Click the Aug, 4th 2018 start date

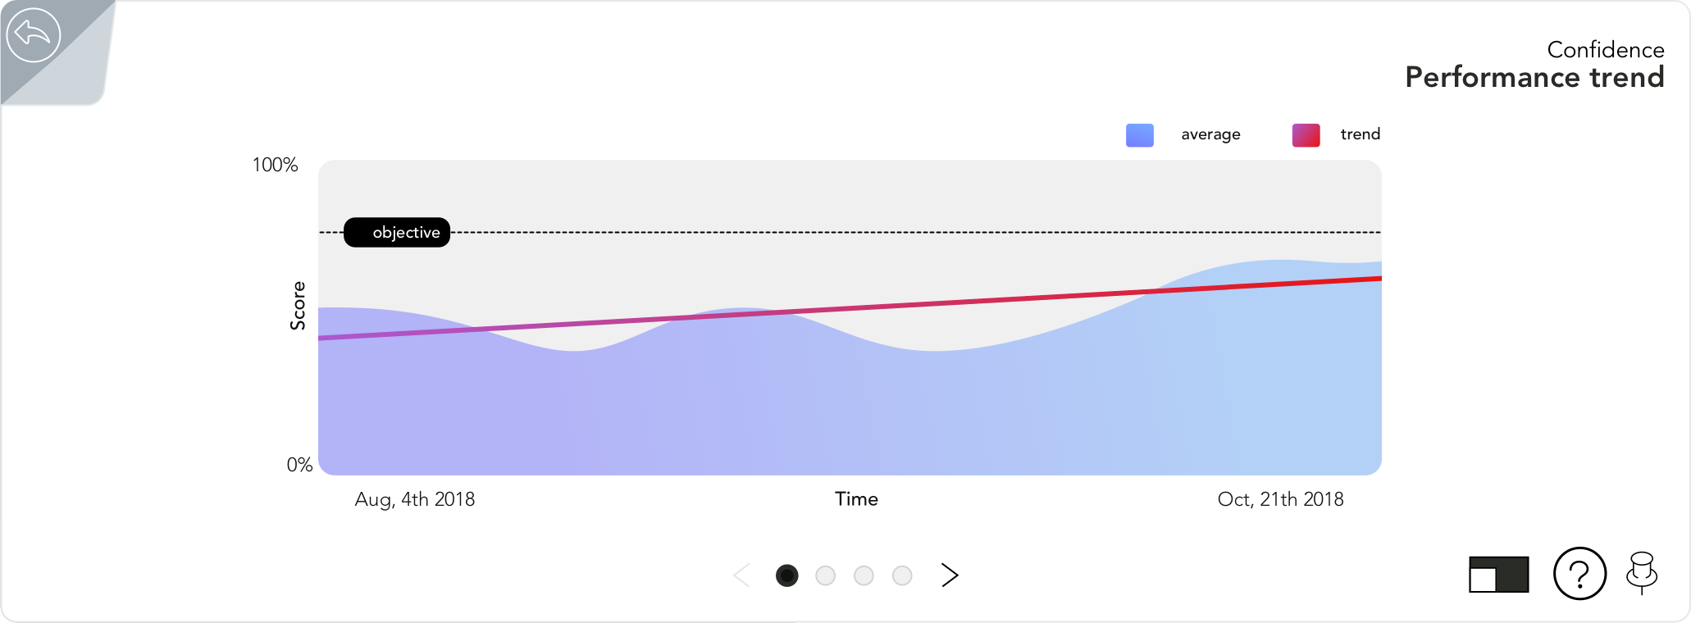[x=415, y=499]
